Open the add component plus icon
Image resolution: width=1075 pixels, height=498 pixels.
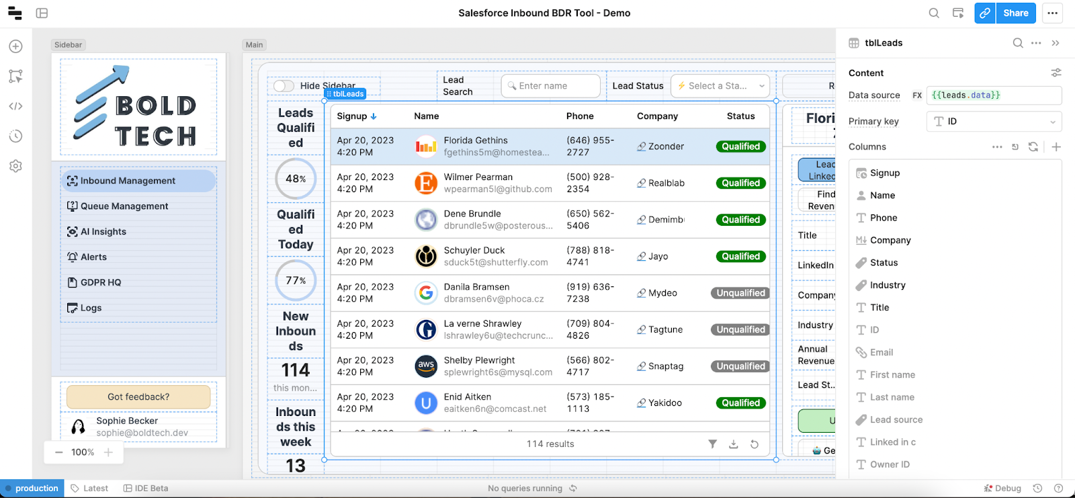(16, 46)
